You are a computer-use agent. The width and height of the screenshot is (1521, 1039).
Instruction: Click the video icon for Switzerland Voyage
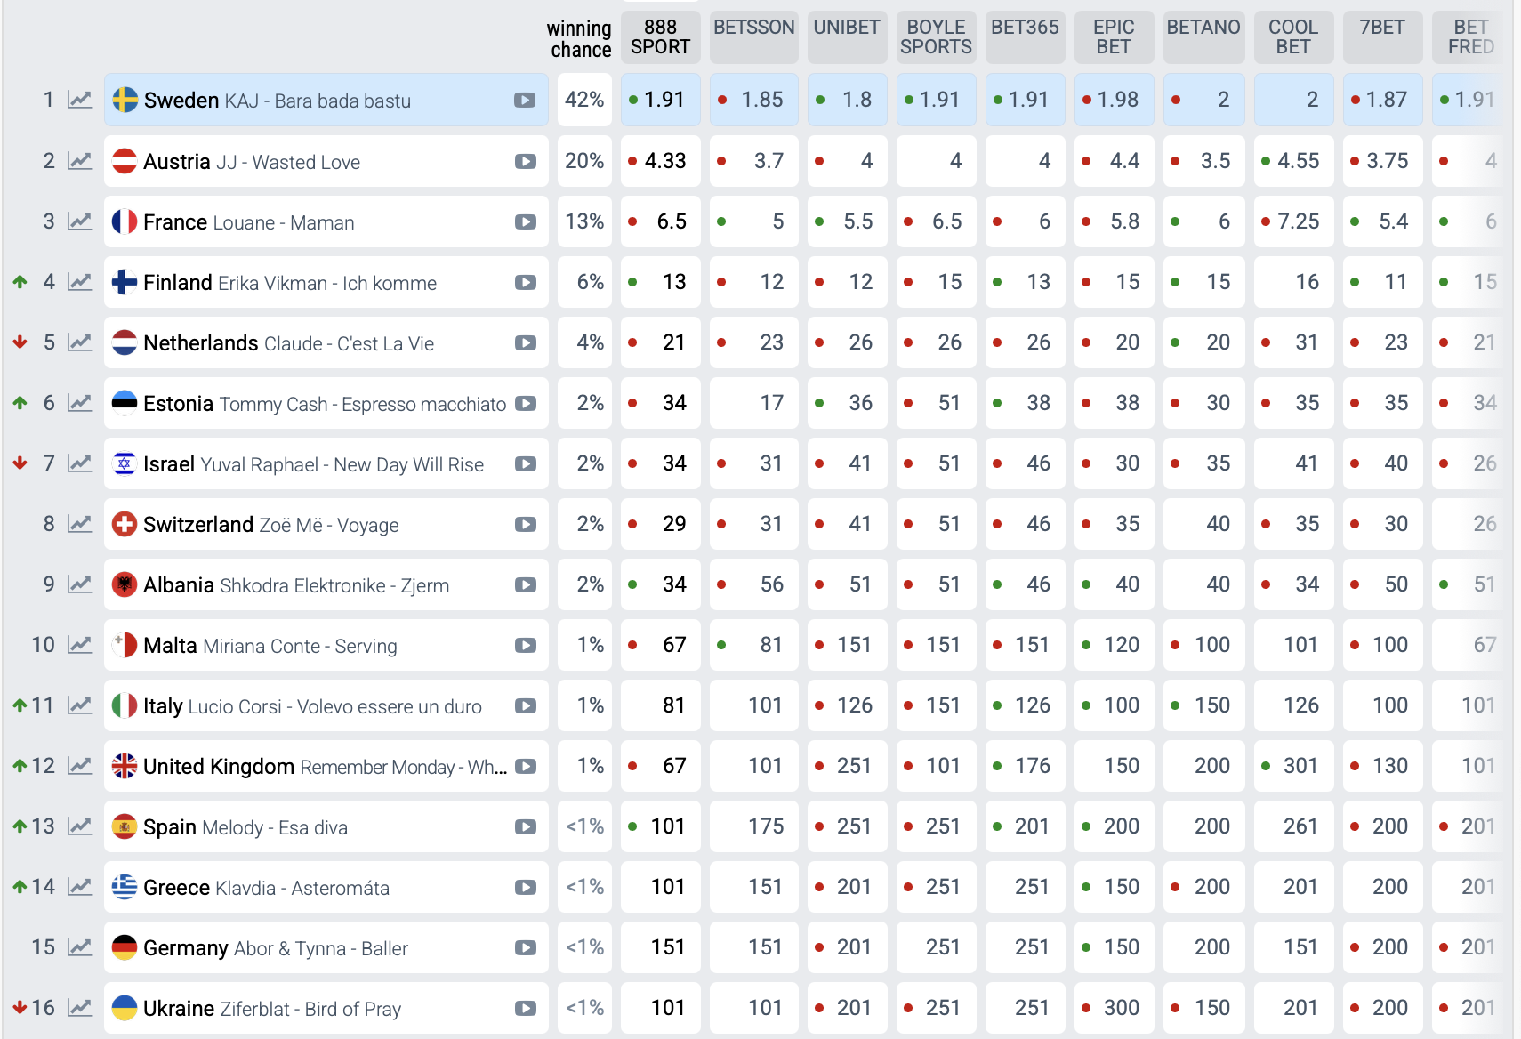coord(525,525)
